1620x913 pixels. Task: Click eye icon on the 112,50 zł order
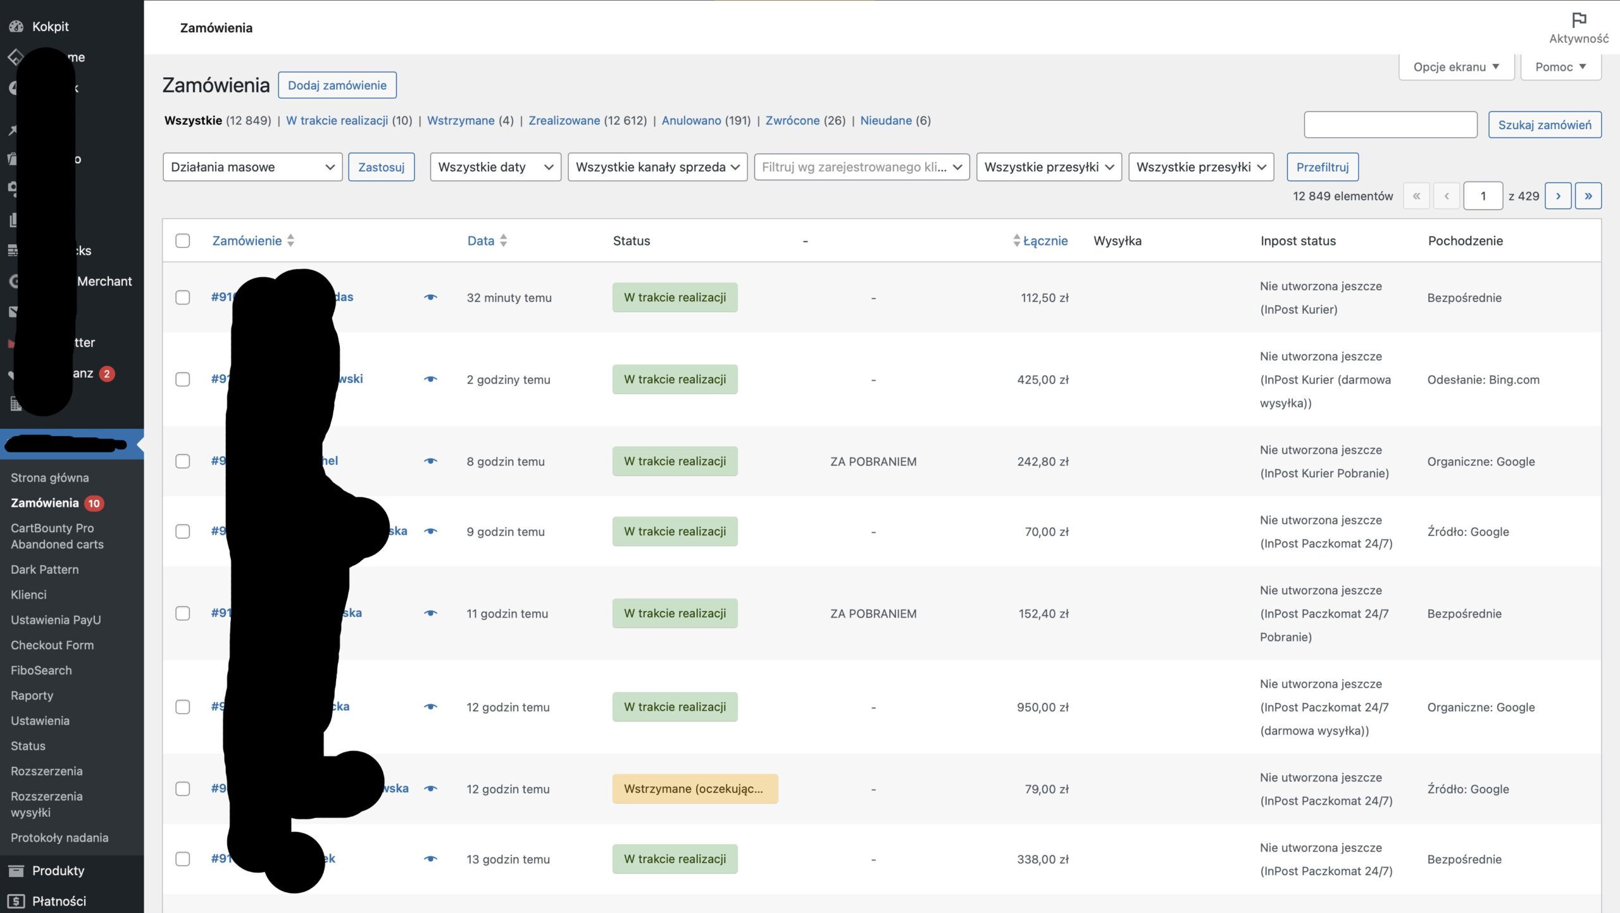coord(430,297)
